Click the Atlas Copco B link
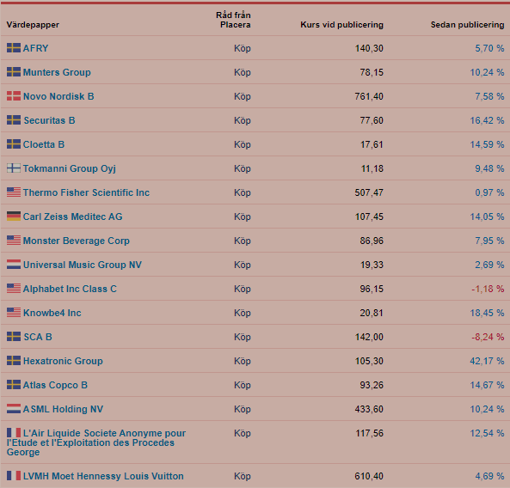 55,385
